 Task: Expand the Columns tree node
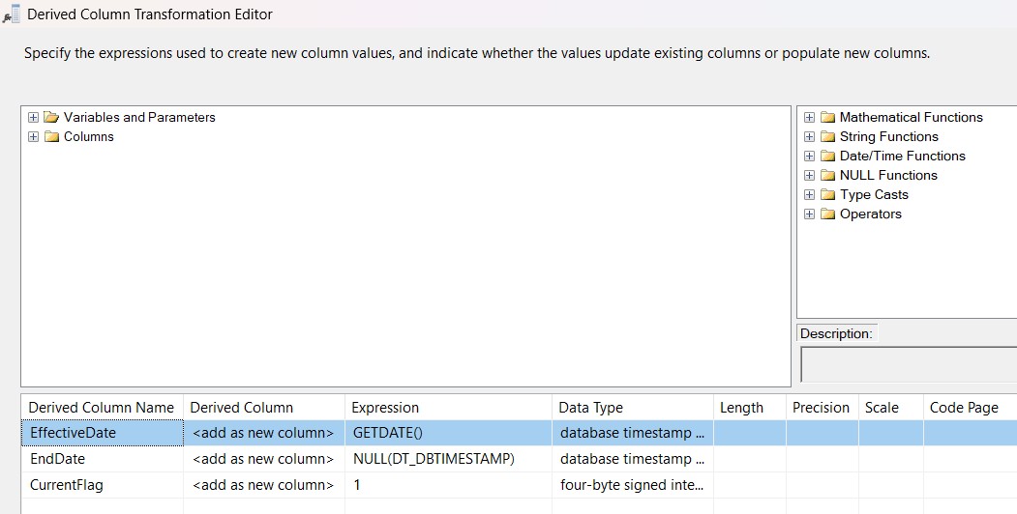pyautogui.click(x=34, y=137)
